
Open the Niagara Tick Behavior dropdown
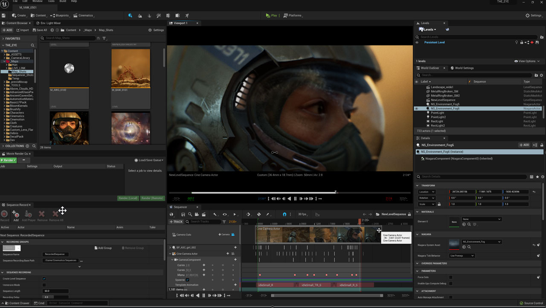pos(462,256)
